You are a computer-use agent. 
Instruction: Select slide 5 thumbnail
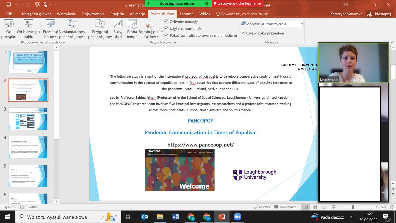(x=28, y=175)
